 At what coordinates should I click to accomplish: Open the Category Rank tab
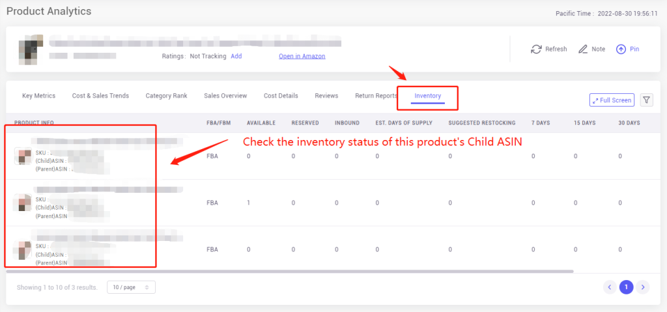tap(166, 96)
